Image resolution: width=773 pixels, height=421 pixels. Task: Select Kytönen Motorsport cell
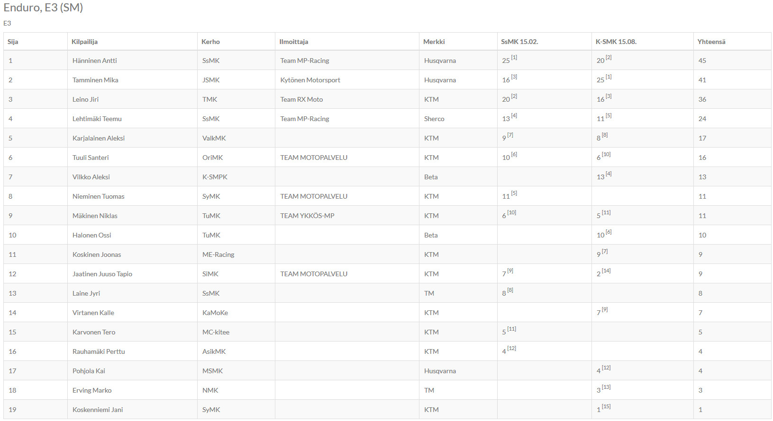(310, 80)
